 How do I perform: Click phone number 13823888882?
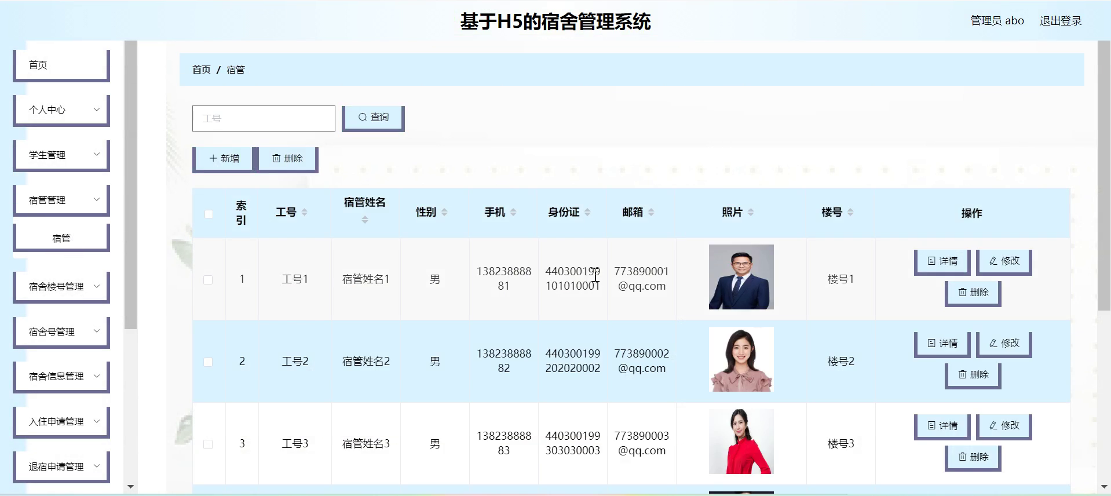pos(504,361)
